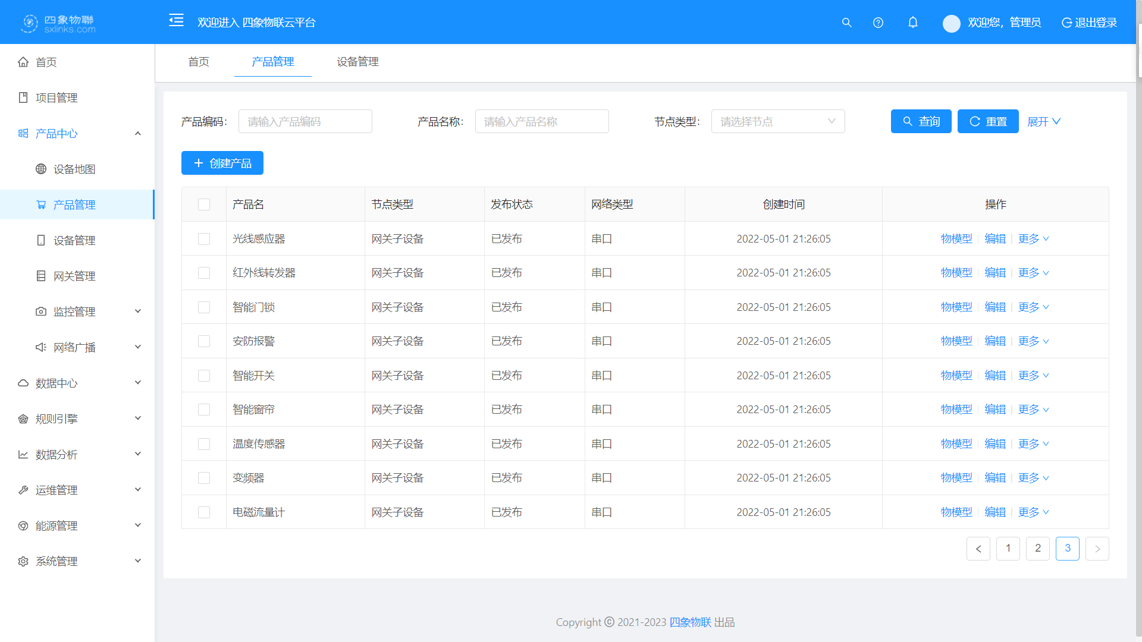
Task: Click 查询 search button
Action: pos(921,121)
